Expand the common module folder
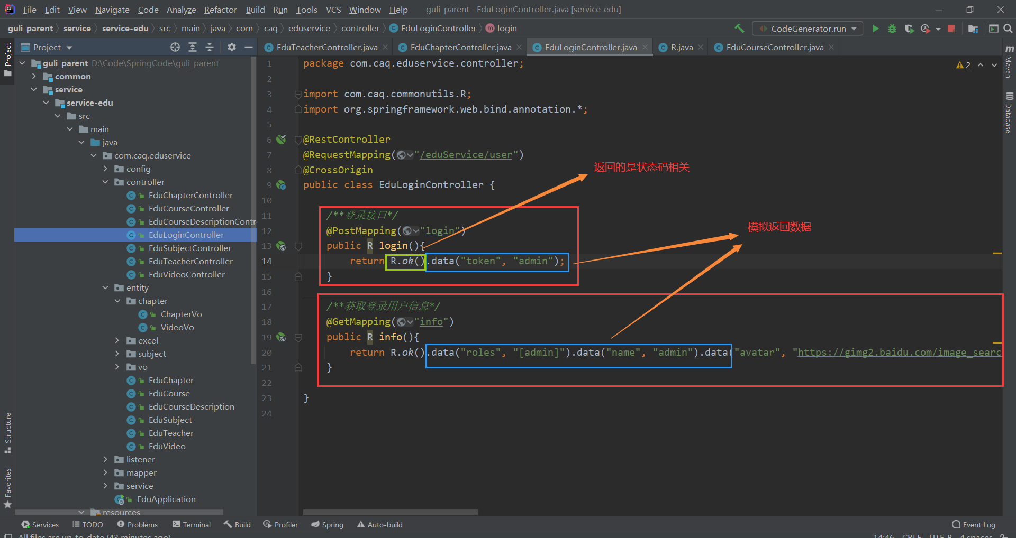Screen dimensions: 1016x538 [x=34, y=76]
